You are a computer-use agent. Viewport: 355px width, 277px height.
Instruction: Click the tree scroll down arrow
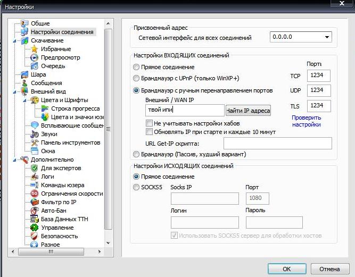[108, 243]
